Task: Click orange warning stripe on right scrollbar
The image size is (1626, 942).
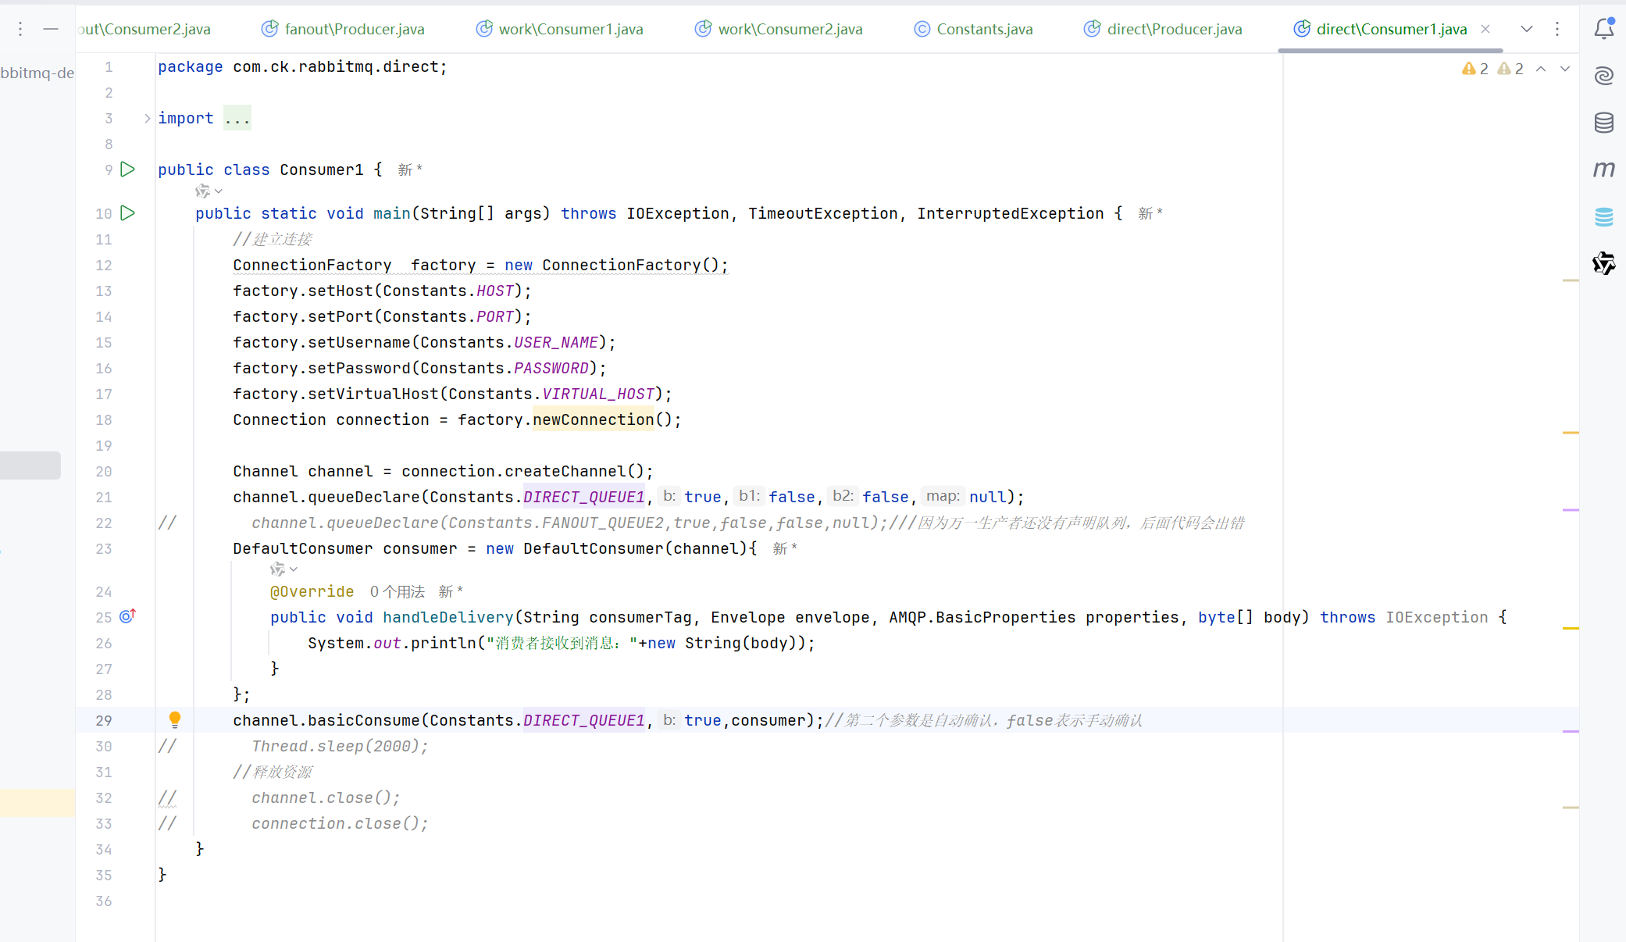Action: pyautogui.click(x=1571, y=432)
